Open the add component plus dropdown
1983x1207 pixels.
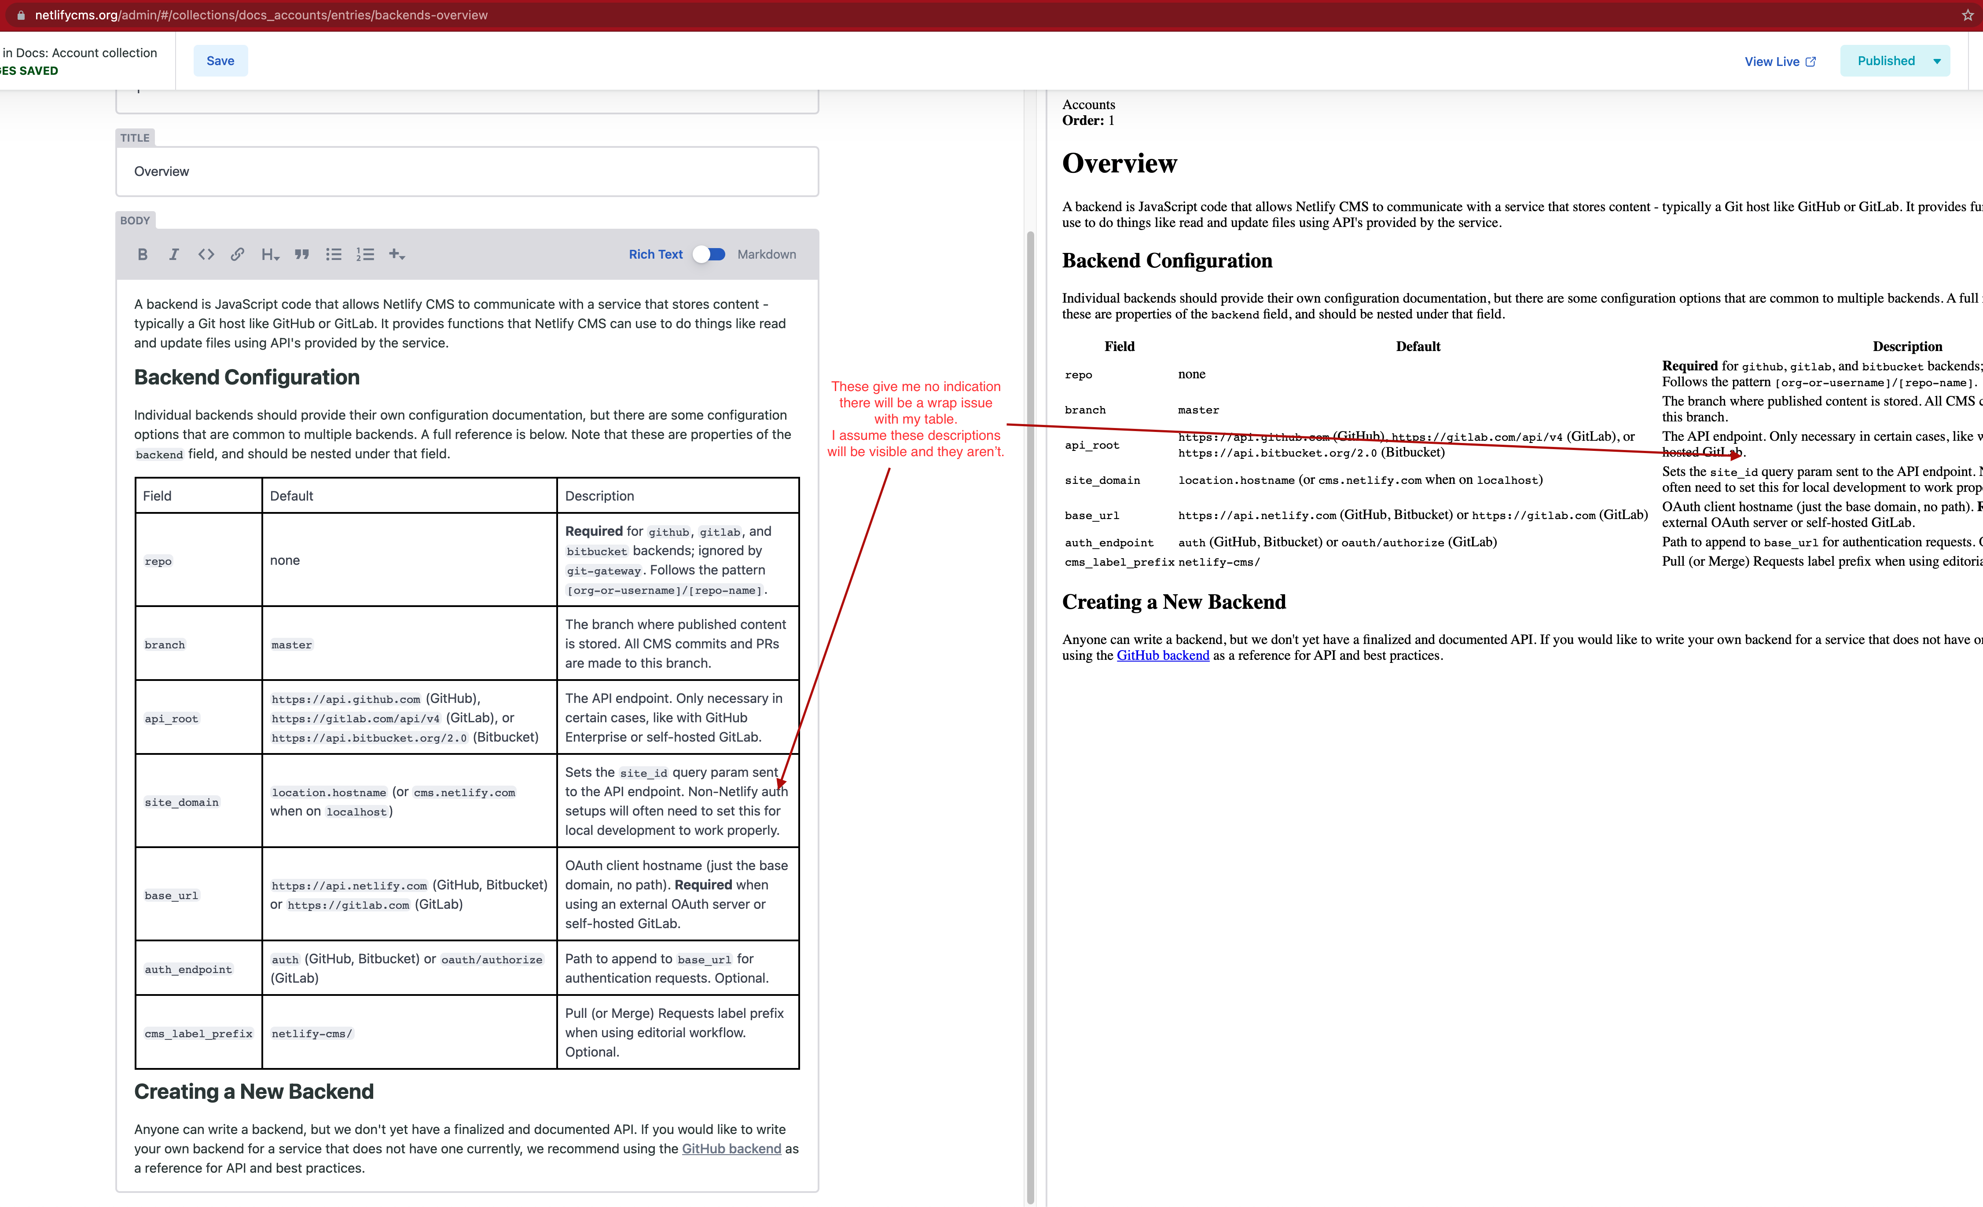(x=397, y=254)
